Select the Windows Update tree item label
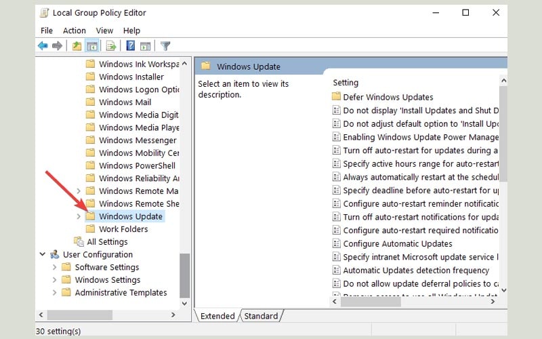This screenshot has width=542, height=339. click(x=131, y=216)
